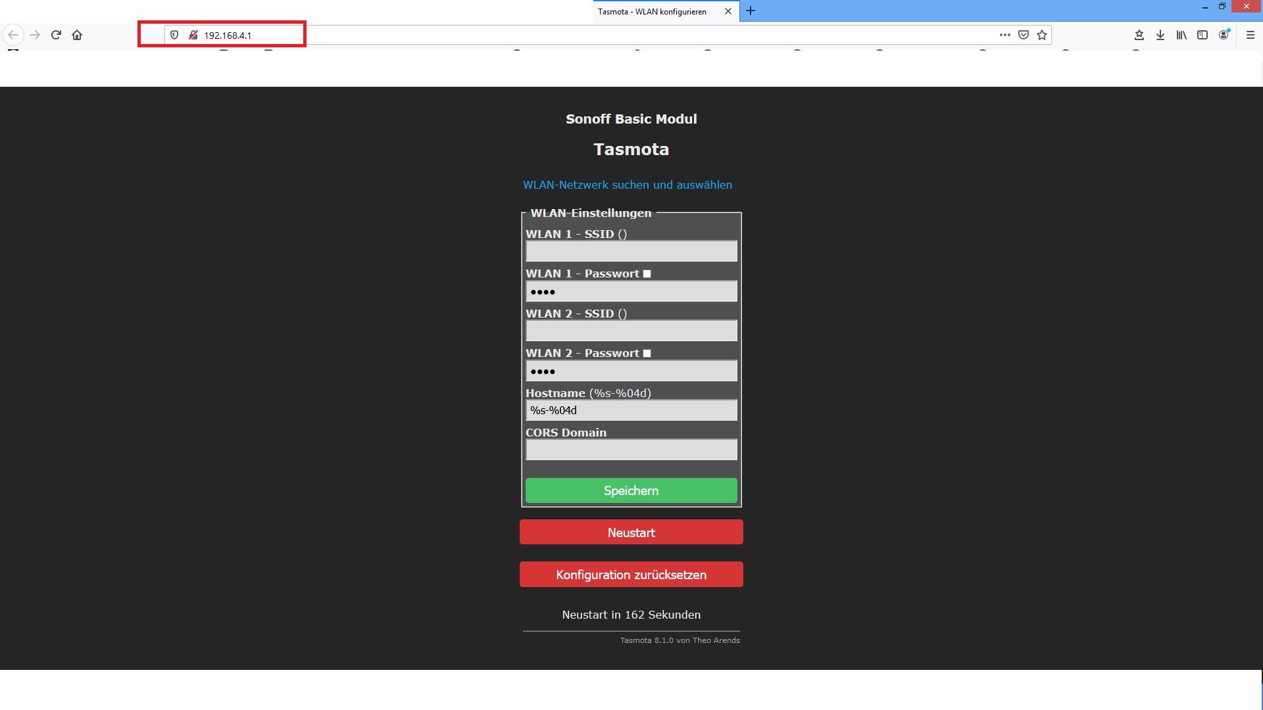Click the Hostname (%s-%04d) label
Image resolution: width=1263 pixels, height=710 pixels.
point(588,393)
